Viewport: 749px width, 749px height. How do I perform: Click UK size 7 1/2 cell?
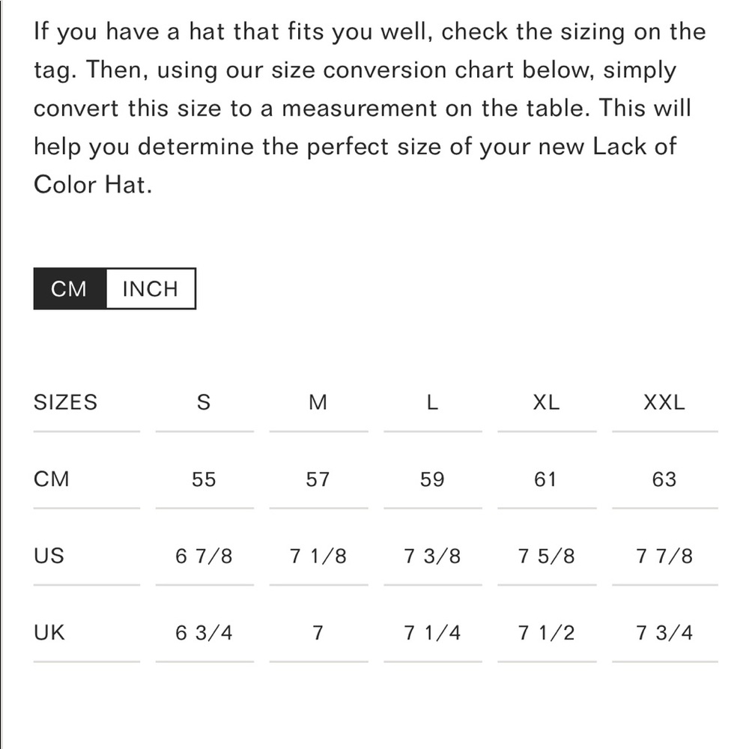[547, 633]
